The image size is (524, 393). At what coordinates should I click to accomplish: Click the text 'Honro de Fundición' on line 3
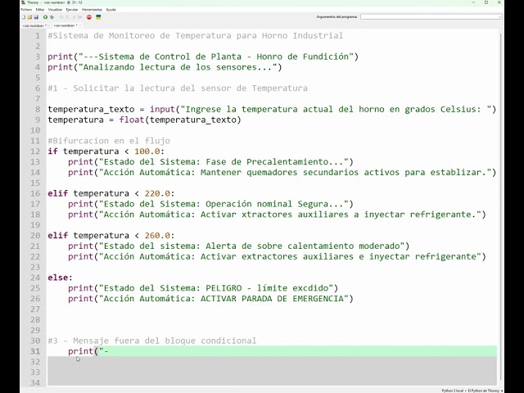tap(302, 56)
